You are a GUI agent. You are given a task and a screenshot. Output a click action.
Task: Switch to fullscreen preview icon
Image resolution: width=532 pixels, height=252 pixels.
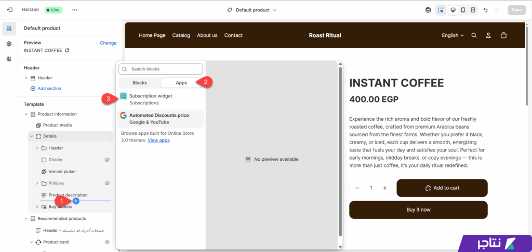(x=473, y=10)
